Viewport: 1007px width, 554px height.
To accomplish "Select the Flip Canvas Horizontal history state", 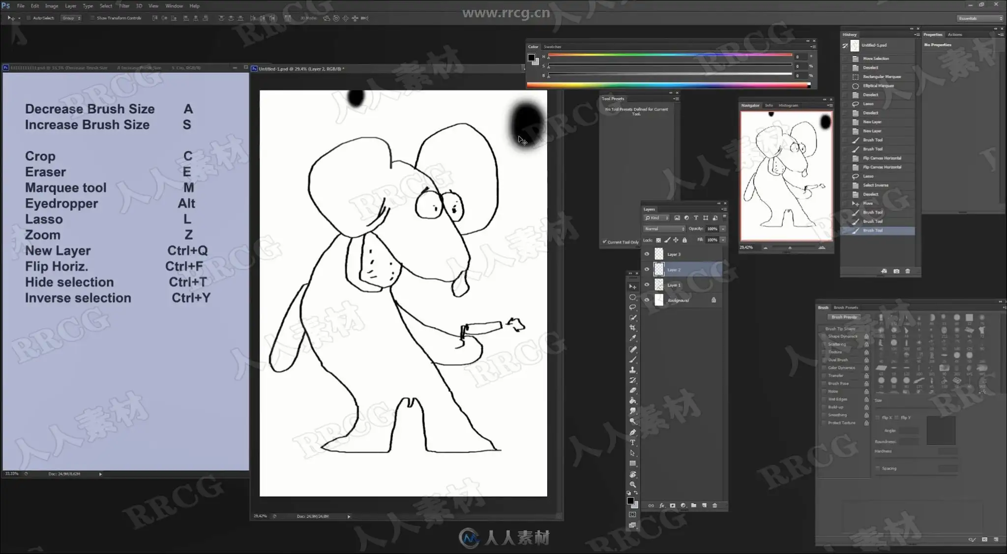I will click(882, 158).
